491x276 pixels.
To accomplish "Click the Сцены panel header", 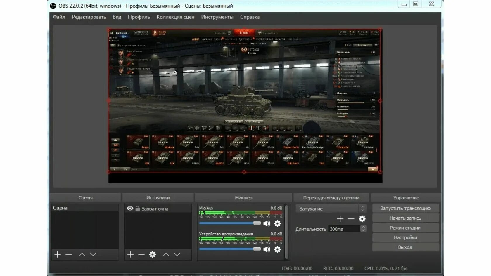I will click(85, 198).
